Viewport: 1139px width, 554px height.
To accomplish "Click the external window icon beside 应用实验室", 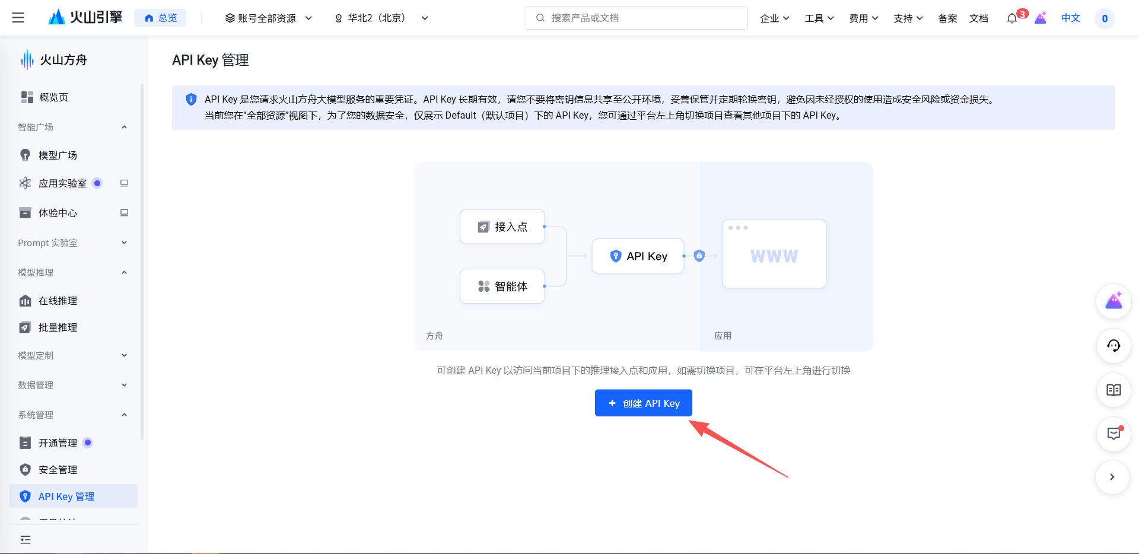I will pyautogui.click(x=124, y=183).
